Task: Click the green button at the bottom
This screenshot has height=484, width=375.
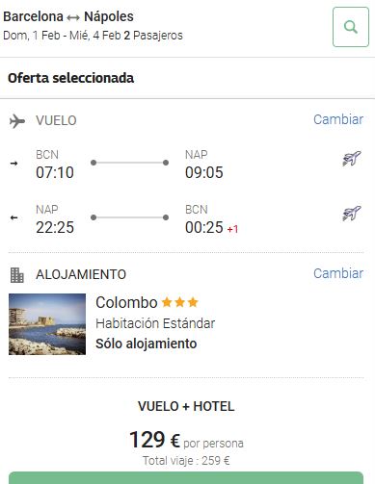Action: click(186, 478)
